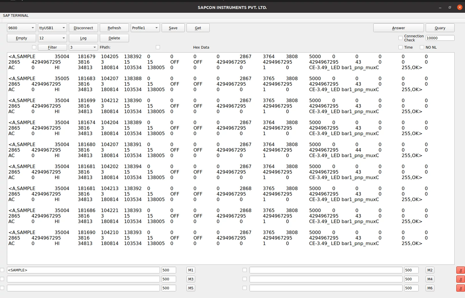This screenshot has width=465, height=298.
Task: Tick the checkbox left of the M6 macro field
Action: tap(245, 288)
